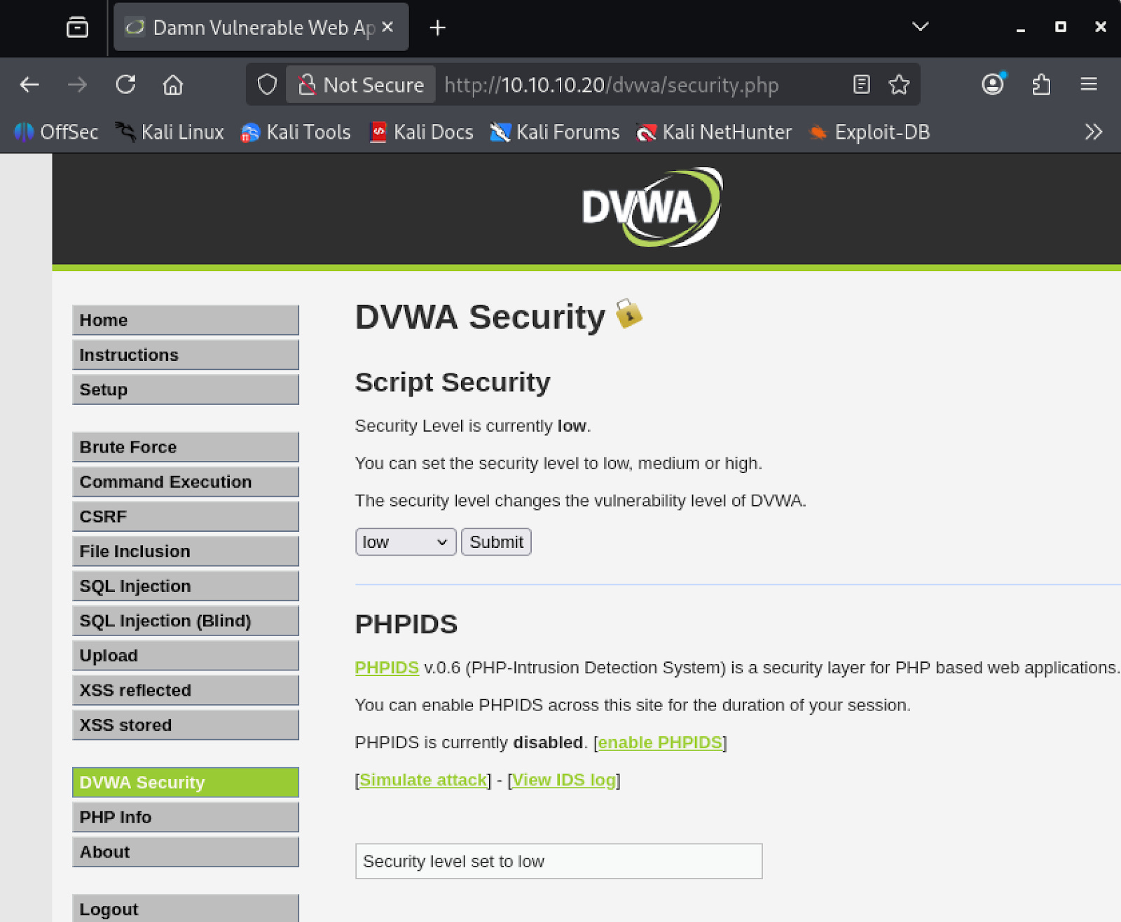This screenshot has width=1121, height=922.
Task: Open About page in sidebar
Action: [186, 852]
